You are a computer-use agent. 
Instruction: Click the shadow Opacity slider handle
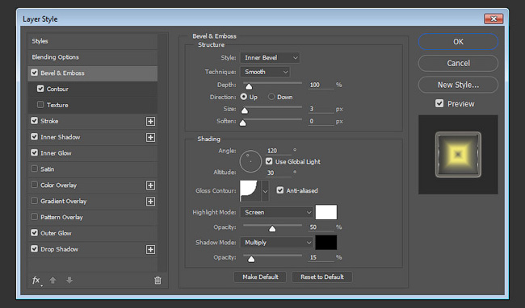(251, 259)
